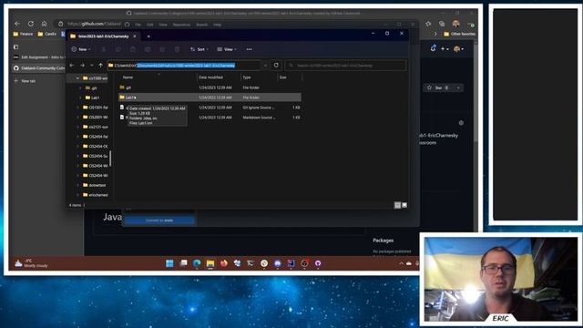Click the navigation pane scrollbar thumb

click(x=110, y=159)
